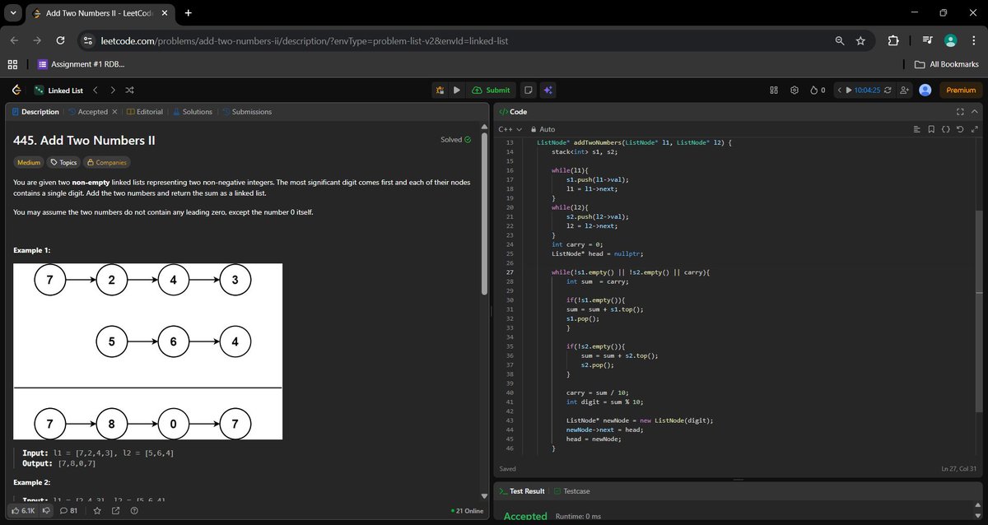Submit the solution
The image size is (988, 525).
point(492,91)
